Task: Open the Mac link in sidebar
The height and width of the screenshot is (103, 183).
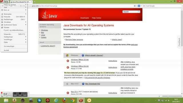Action: [x=43, y=33]
